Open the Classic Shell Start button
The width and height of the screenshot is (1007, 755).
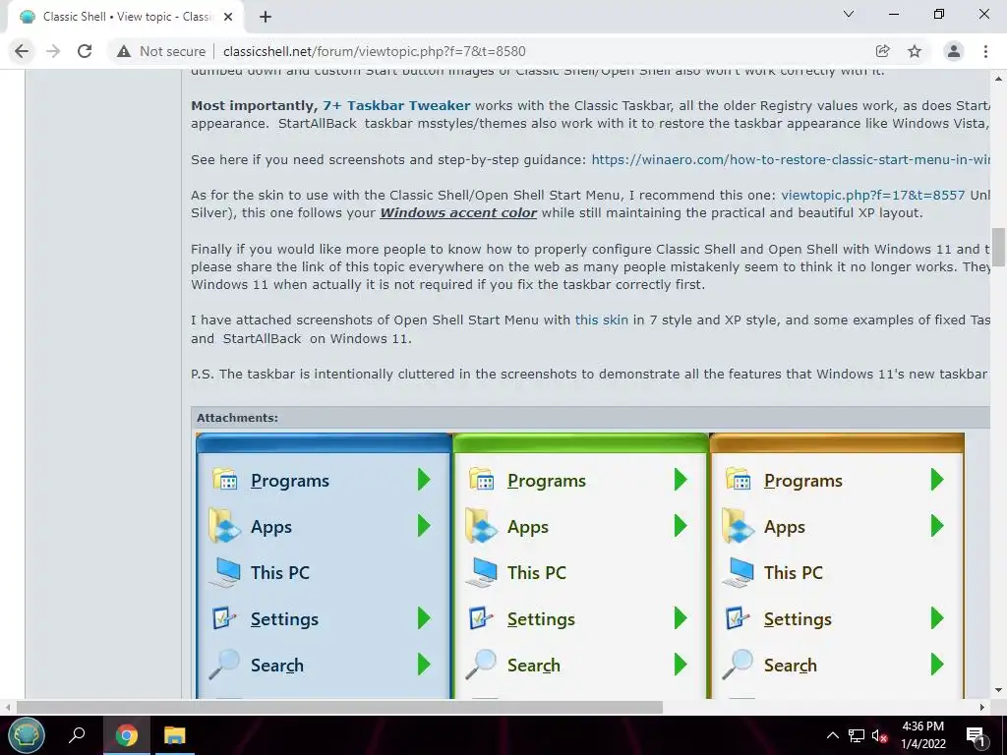click(27, 735)
